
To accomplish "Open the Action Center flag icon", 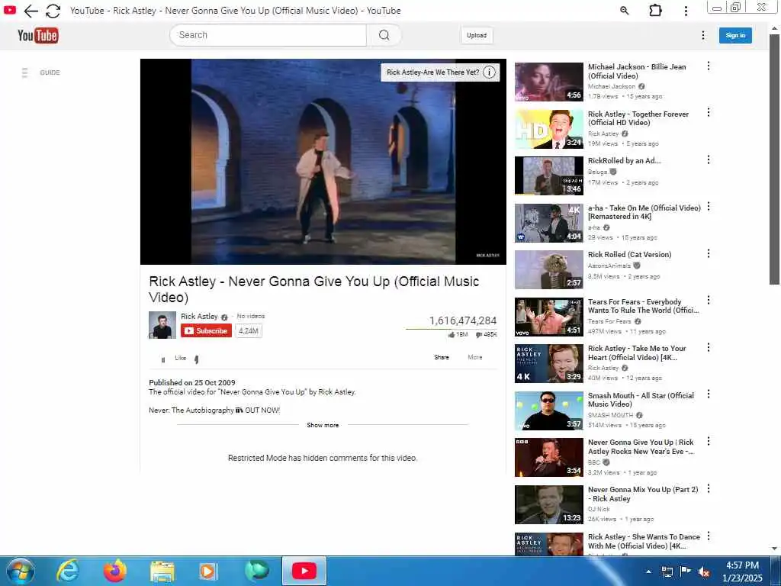I will (686, 572).
